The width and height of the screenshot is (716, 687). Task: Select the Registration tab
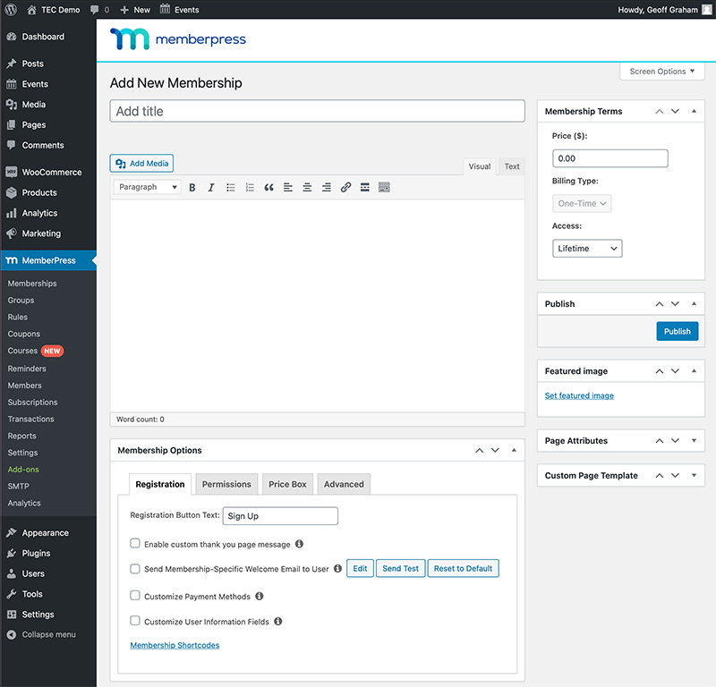pos(160,484)
